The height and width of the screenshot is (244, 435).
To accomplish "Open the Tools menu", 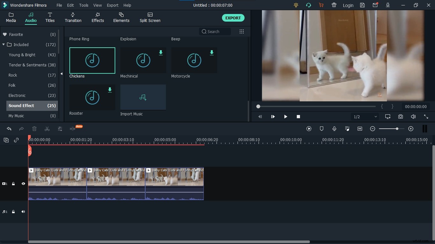I will tap(83, 5).
